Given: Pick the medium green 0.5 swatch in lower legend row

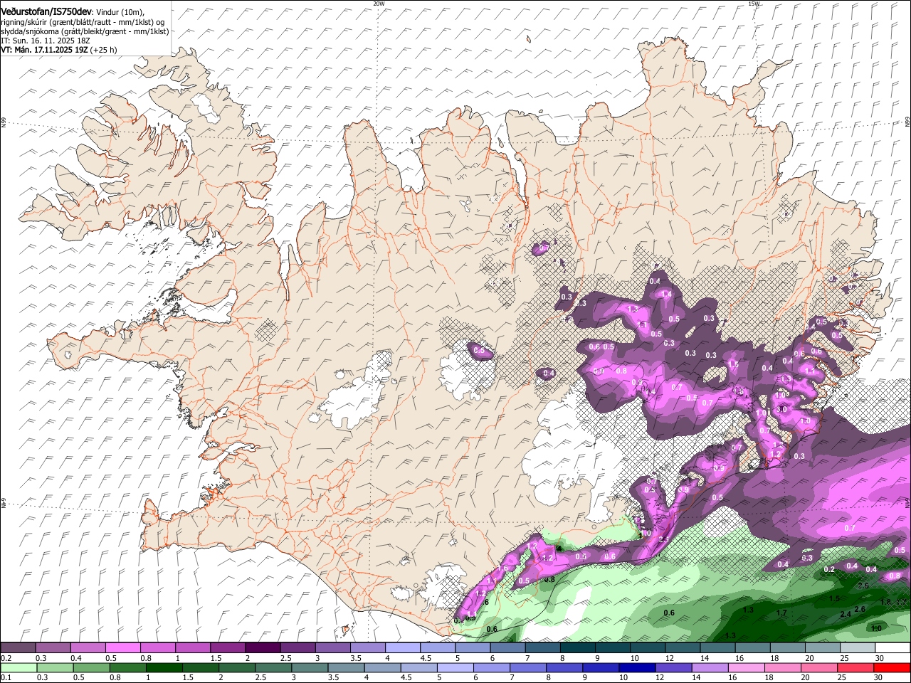Looking at the screenshot, I should pos(91,667).
